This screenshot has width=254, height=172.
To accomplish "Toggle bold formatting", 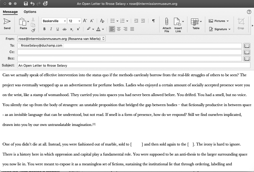I will tap(44, 29).
